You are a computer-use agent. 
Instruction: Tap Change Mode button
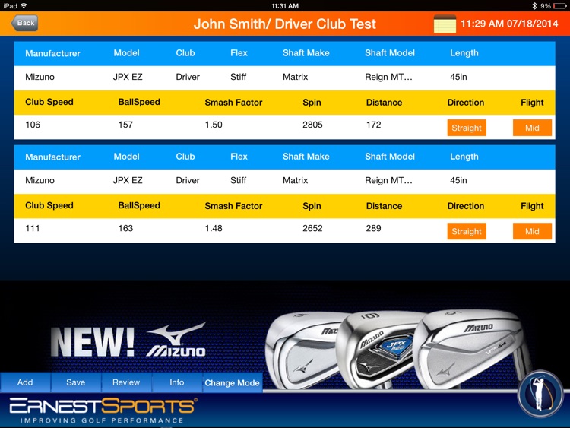232,382
